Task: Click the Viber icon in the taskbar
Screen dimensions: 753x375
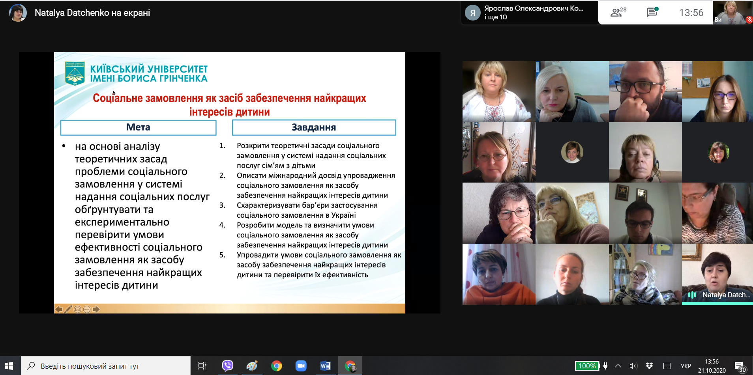Action: 227,366
